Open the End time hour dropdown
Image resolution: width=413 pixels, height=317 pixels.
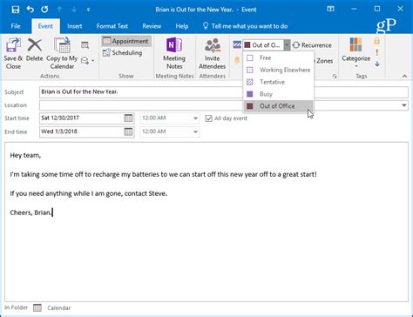(195, 132)
